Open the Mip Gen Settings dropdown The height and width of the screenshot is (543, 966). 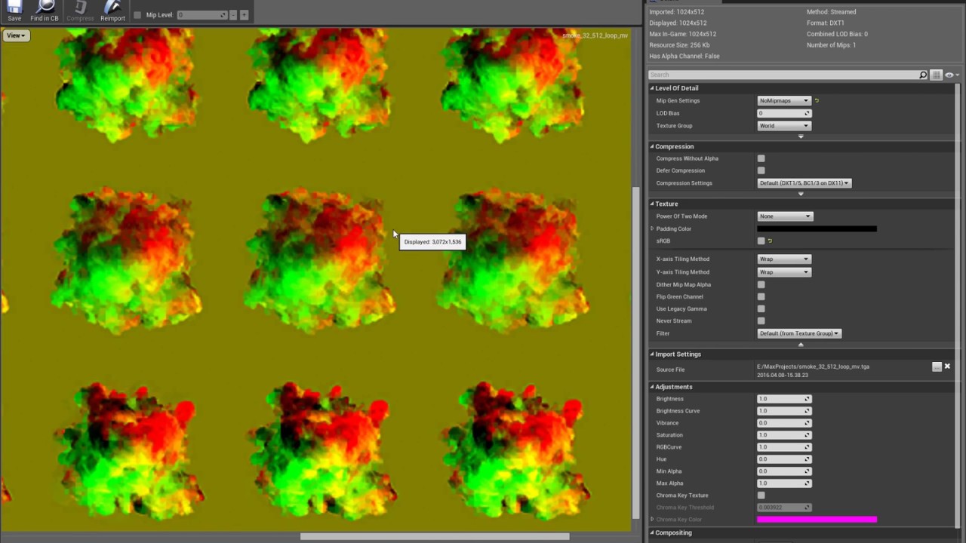point(783,100)
